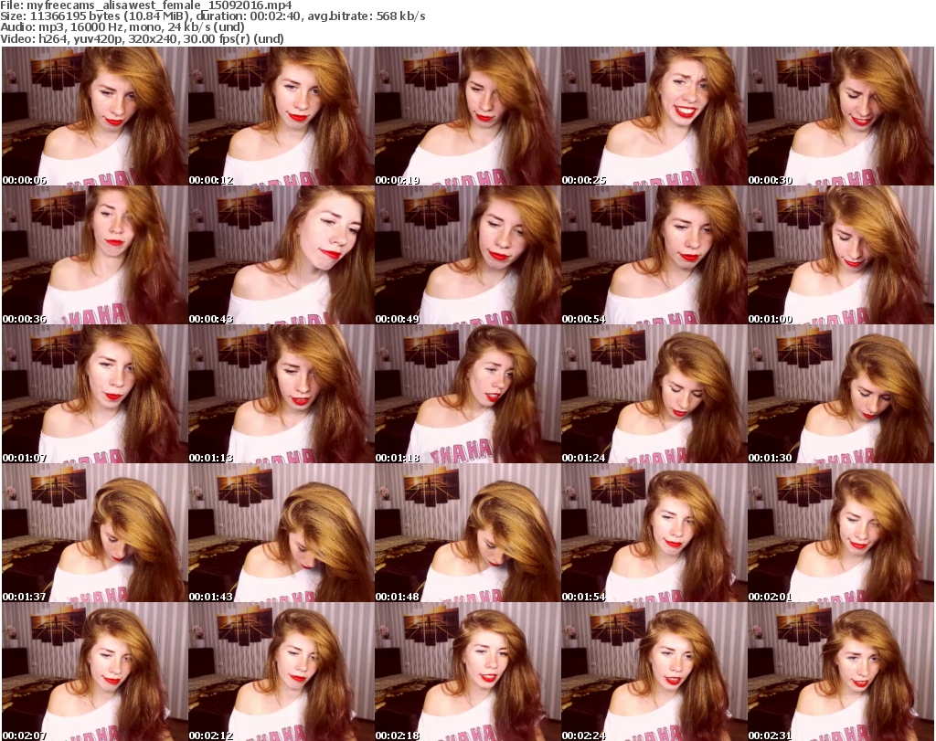936x741 pixels.
Task: Click the 'Size: 11366195 bytes' info line
Action: (213, 16)
